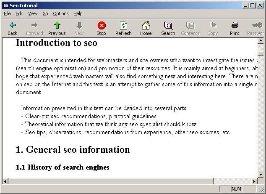266x194 pixels.
Task: Open the Edit menu
Action: (19, 13)
